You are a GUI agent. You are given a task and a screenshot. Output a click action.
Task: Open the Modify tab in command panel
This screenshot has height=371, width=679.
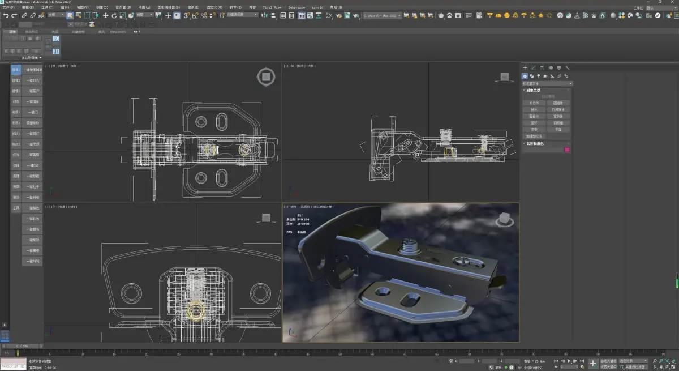[534, 68]
